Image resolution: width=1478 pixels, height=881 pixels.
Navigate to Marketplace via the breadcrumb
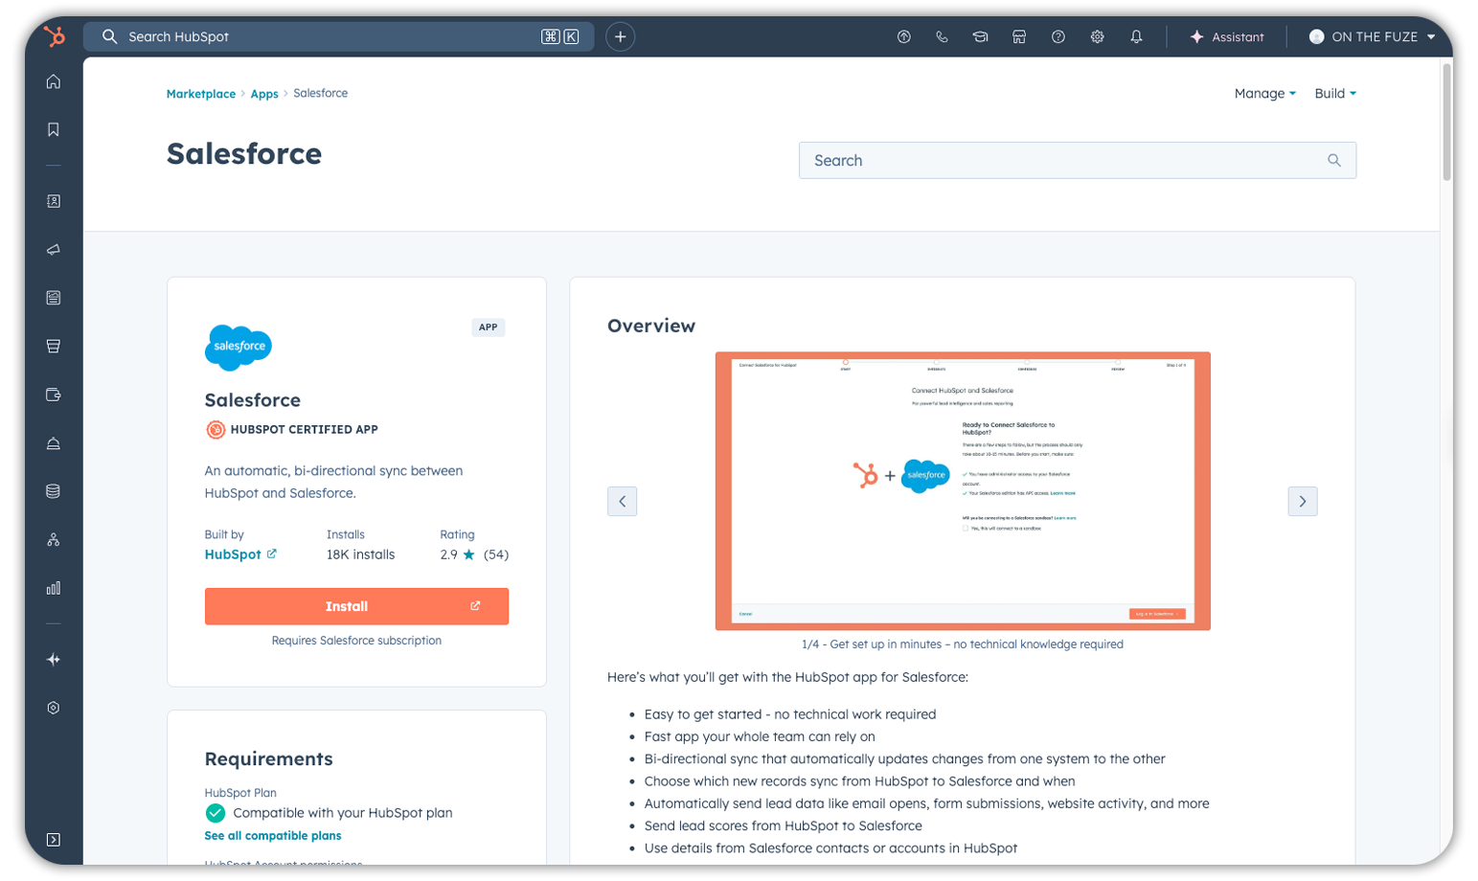(200, 93)
